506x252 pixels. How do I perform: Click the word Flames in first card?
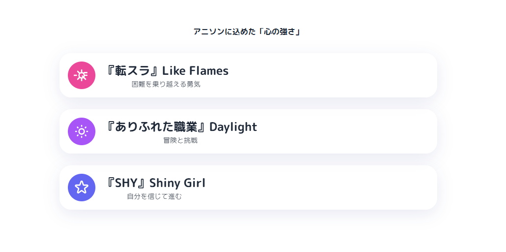pyautogui.click(x=209, y=71)
